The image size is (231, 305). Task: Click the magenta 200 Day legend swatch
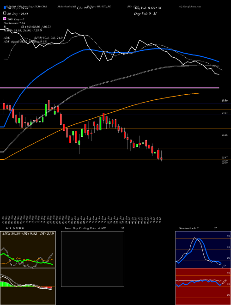5,19
